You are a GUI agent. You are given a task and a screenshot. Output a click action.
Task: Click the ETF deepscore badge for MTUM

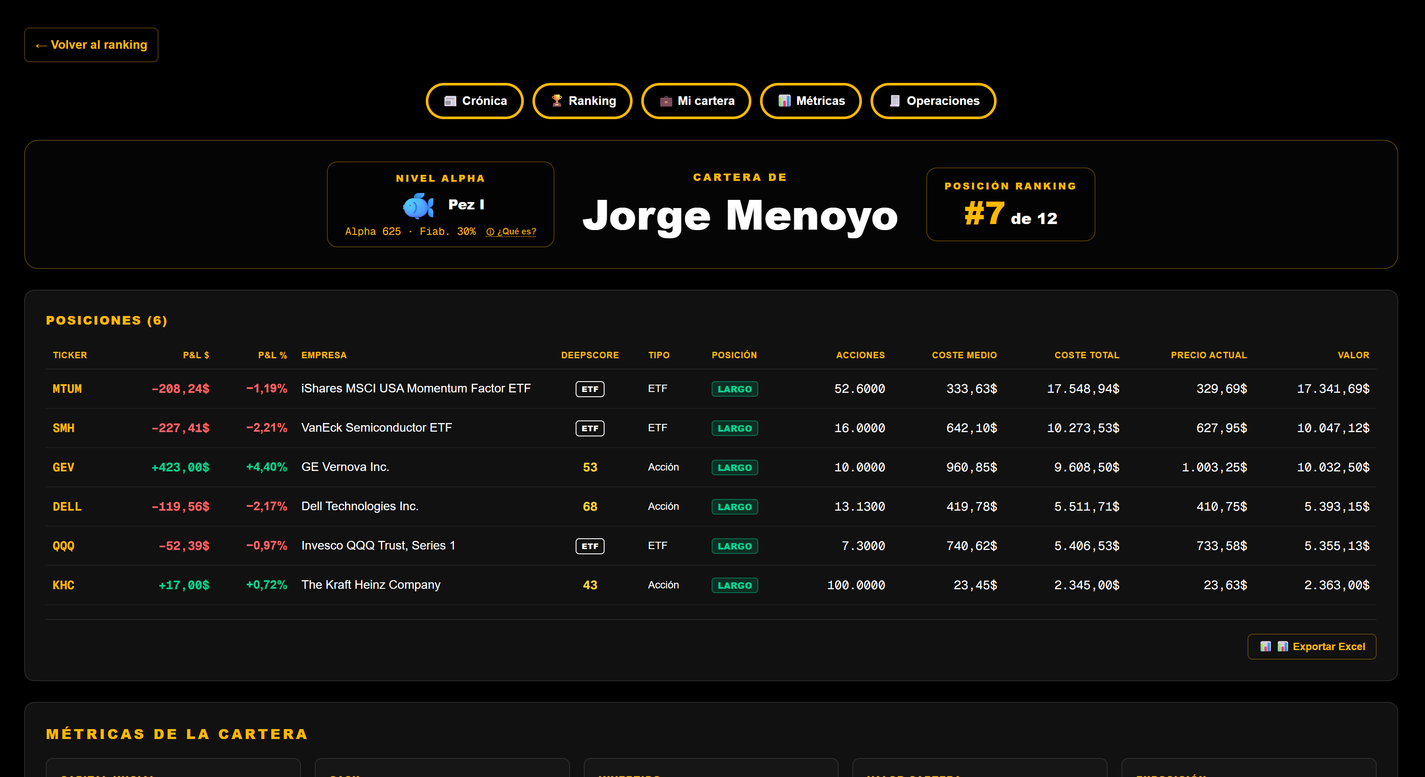point(590,389)
